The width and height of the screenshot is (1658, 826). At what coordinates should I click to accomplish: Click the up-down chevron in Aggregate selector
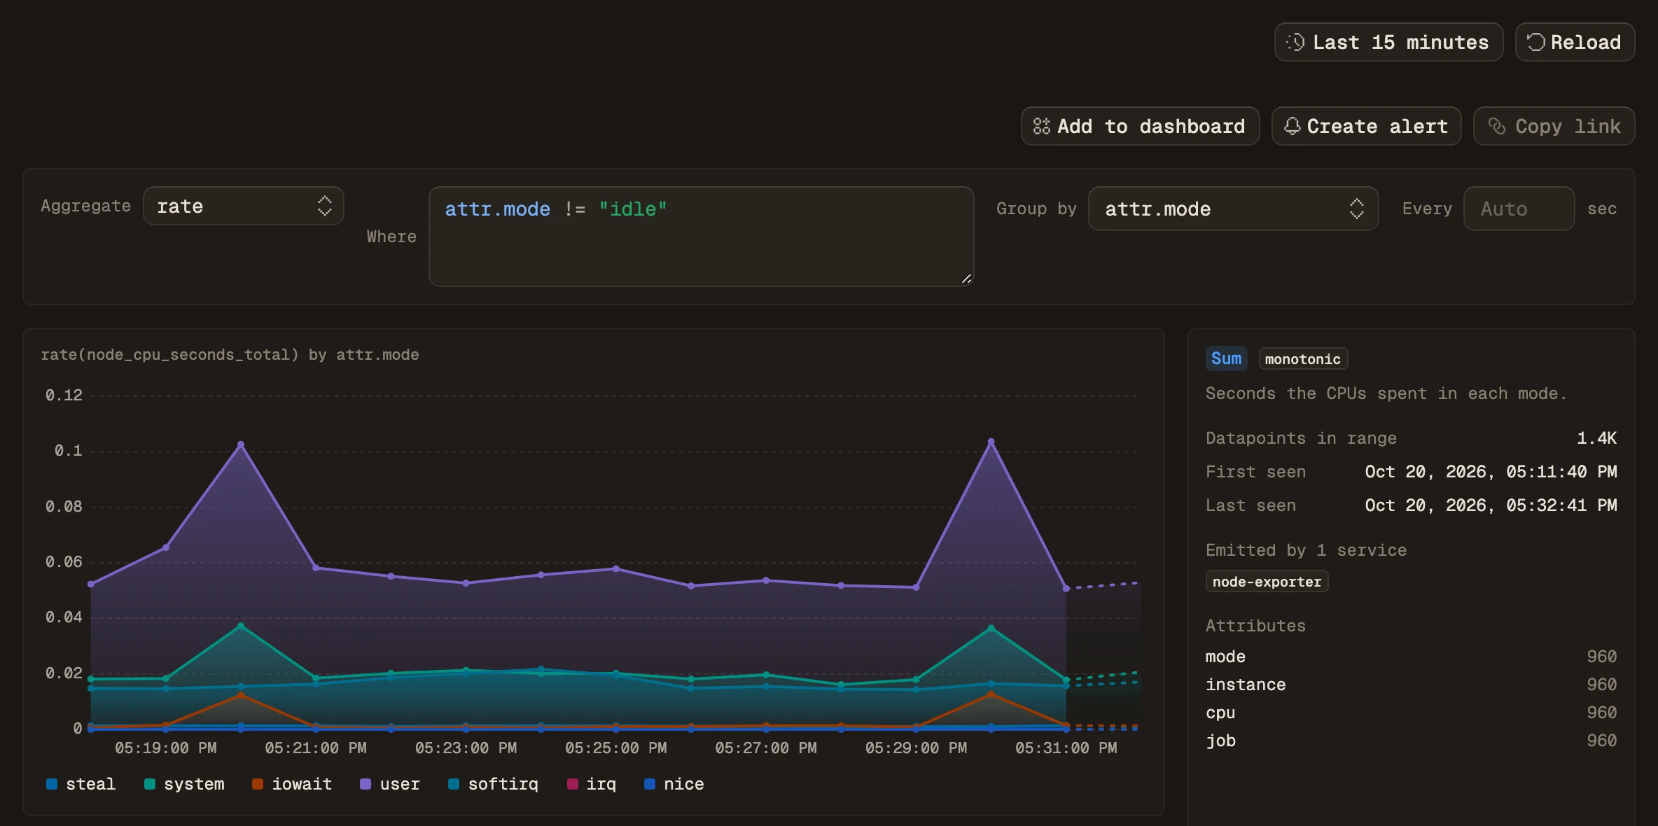click(x=324, y=206)
